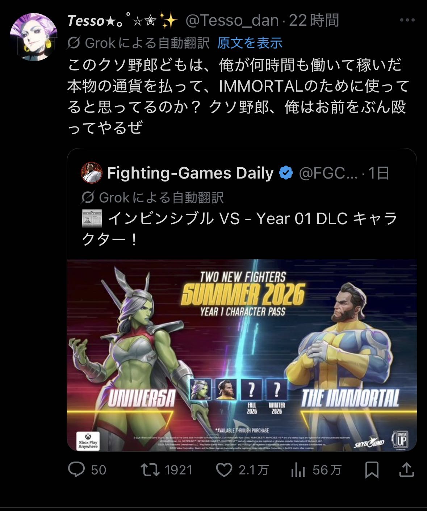Open the @Tesso_dan handle
Screen dimensions: 427x511
click(x=232, y=21)
